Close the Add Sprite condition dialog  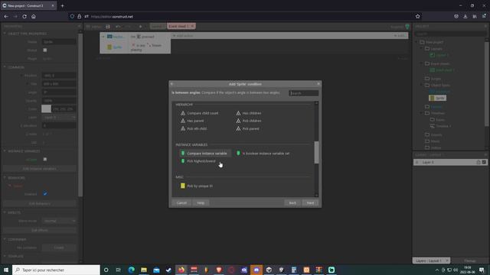coord(318,83)
